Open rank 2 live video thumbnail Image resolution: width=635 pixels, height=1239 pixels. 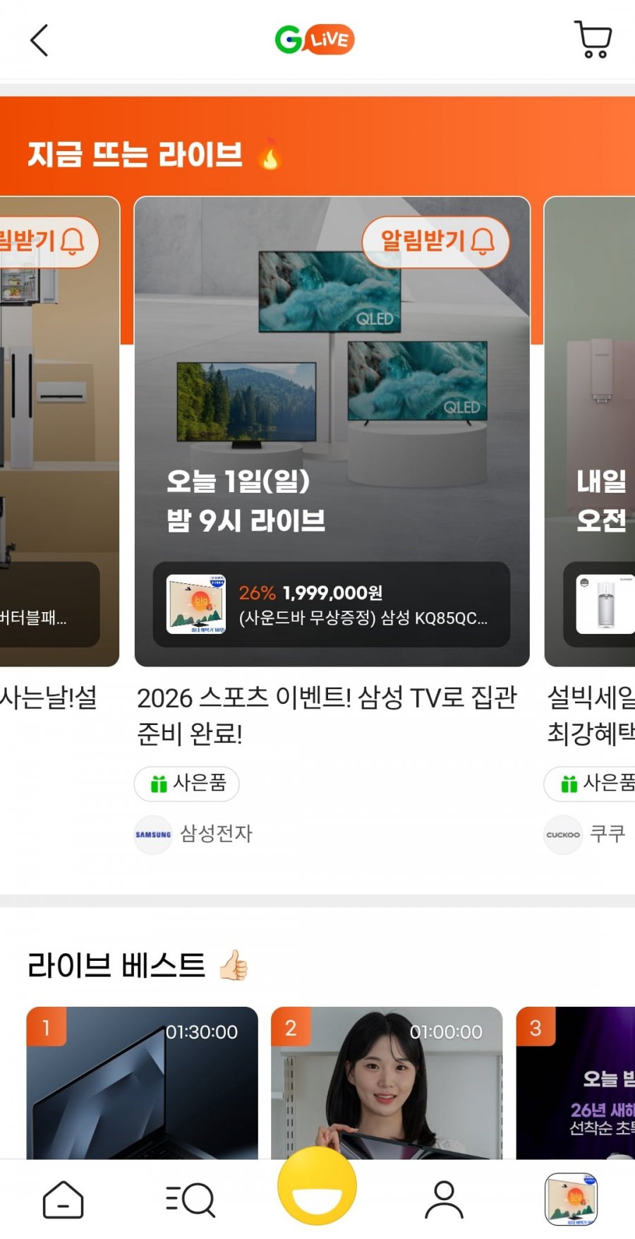[387, 1083]
